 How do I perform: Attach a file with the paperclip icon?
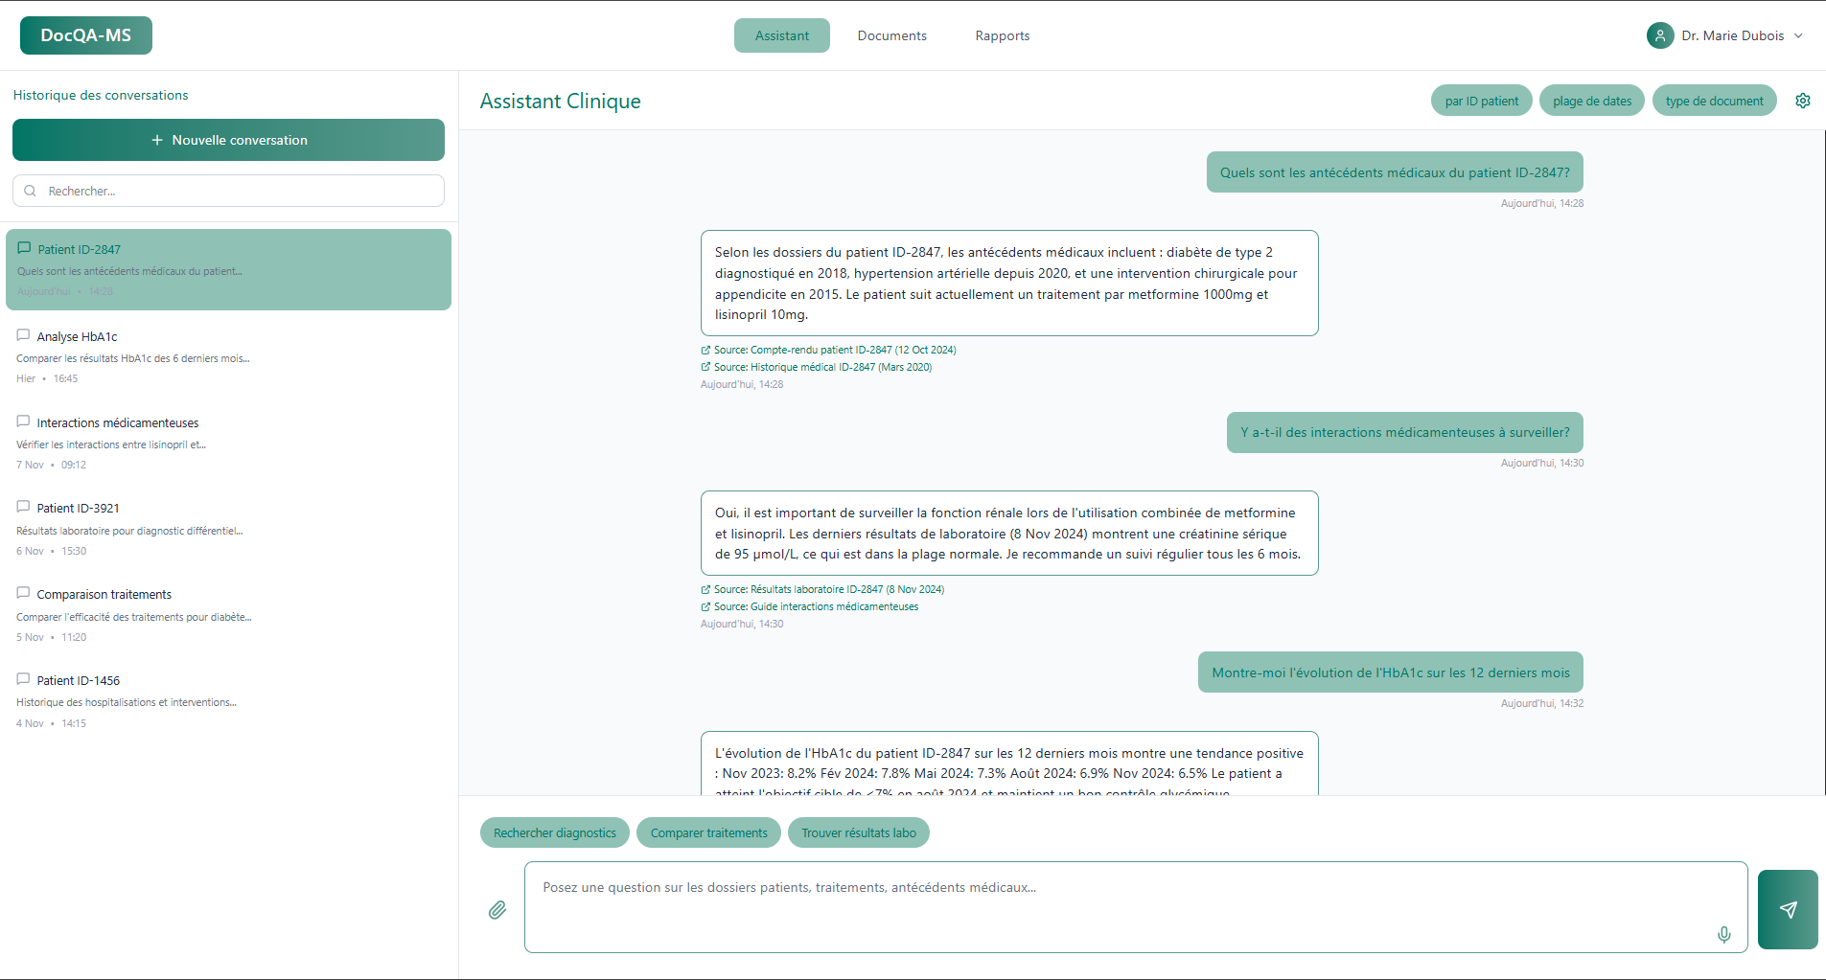(497, 909)
